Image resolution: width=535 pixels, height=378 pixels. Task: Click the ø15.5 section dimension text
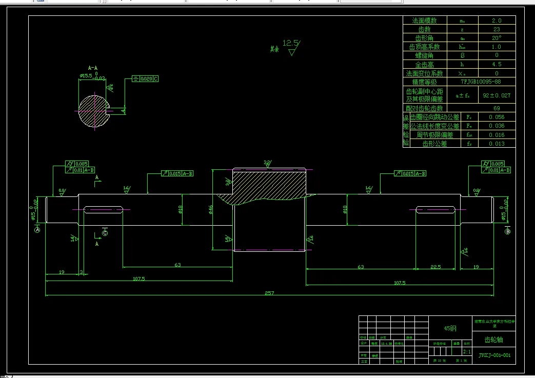(x=92, y=76)
